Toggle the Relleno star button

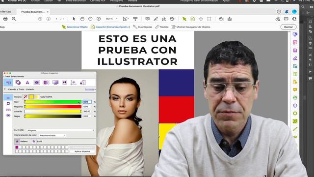(17, 142)
